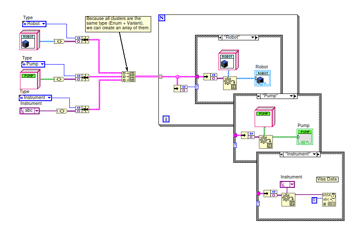Click the auto-indexing tunnel on the For Loop

coord(160,76)
